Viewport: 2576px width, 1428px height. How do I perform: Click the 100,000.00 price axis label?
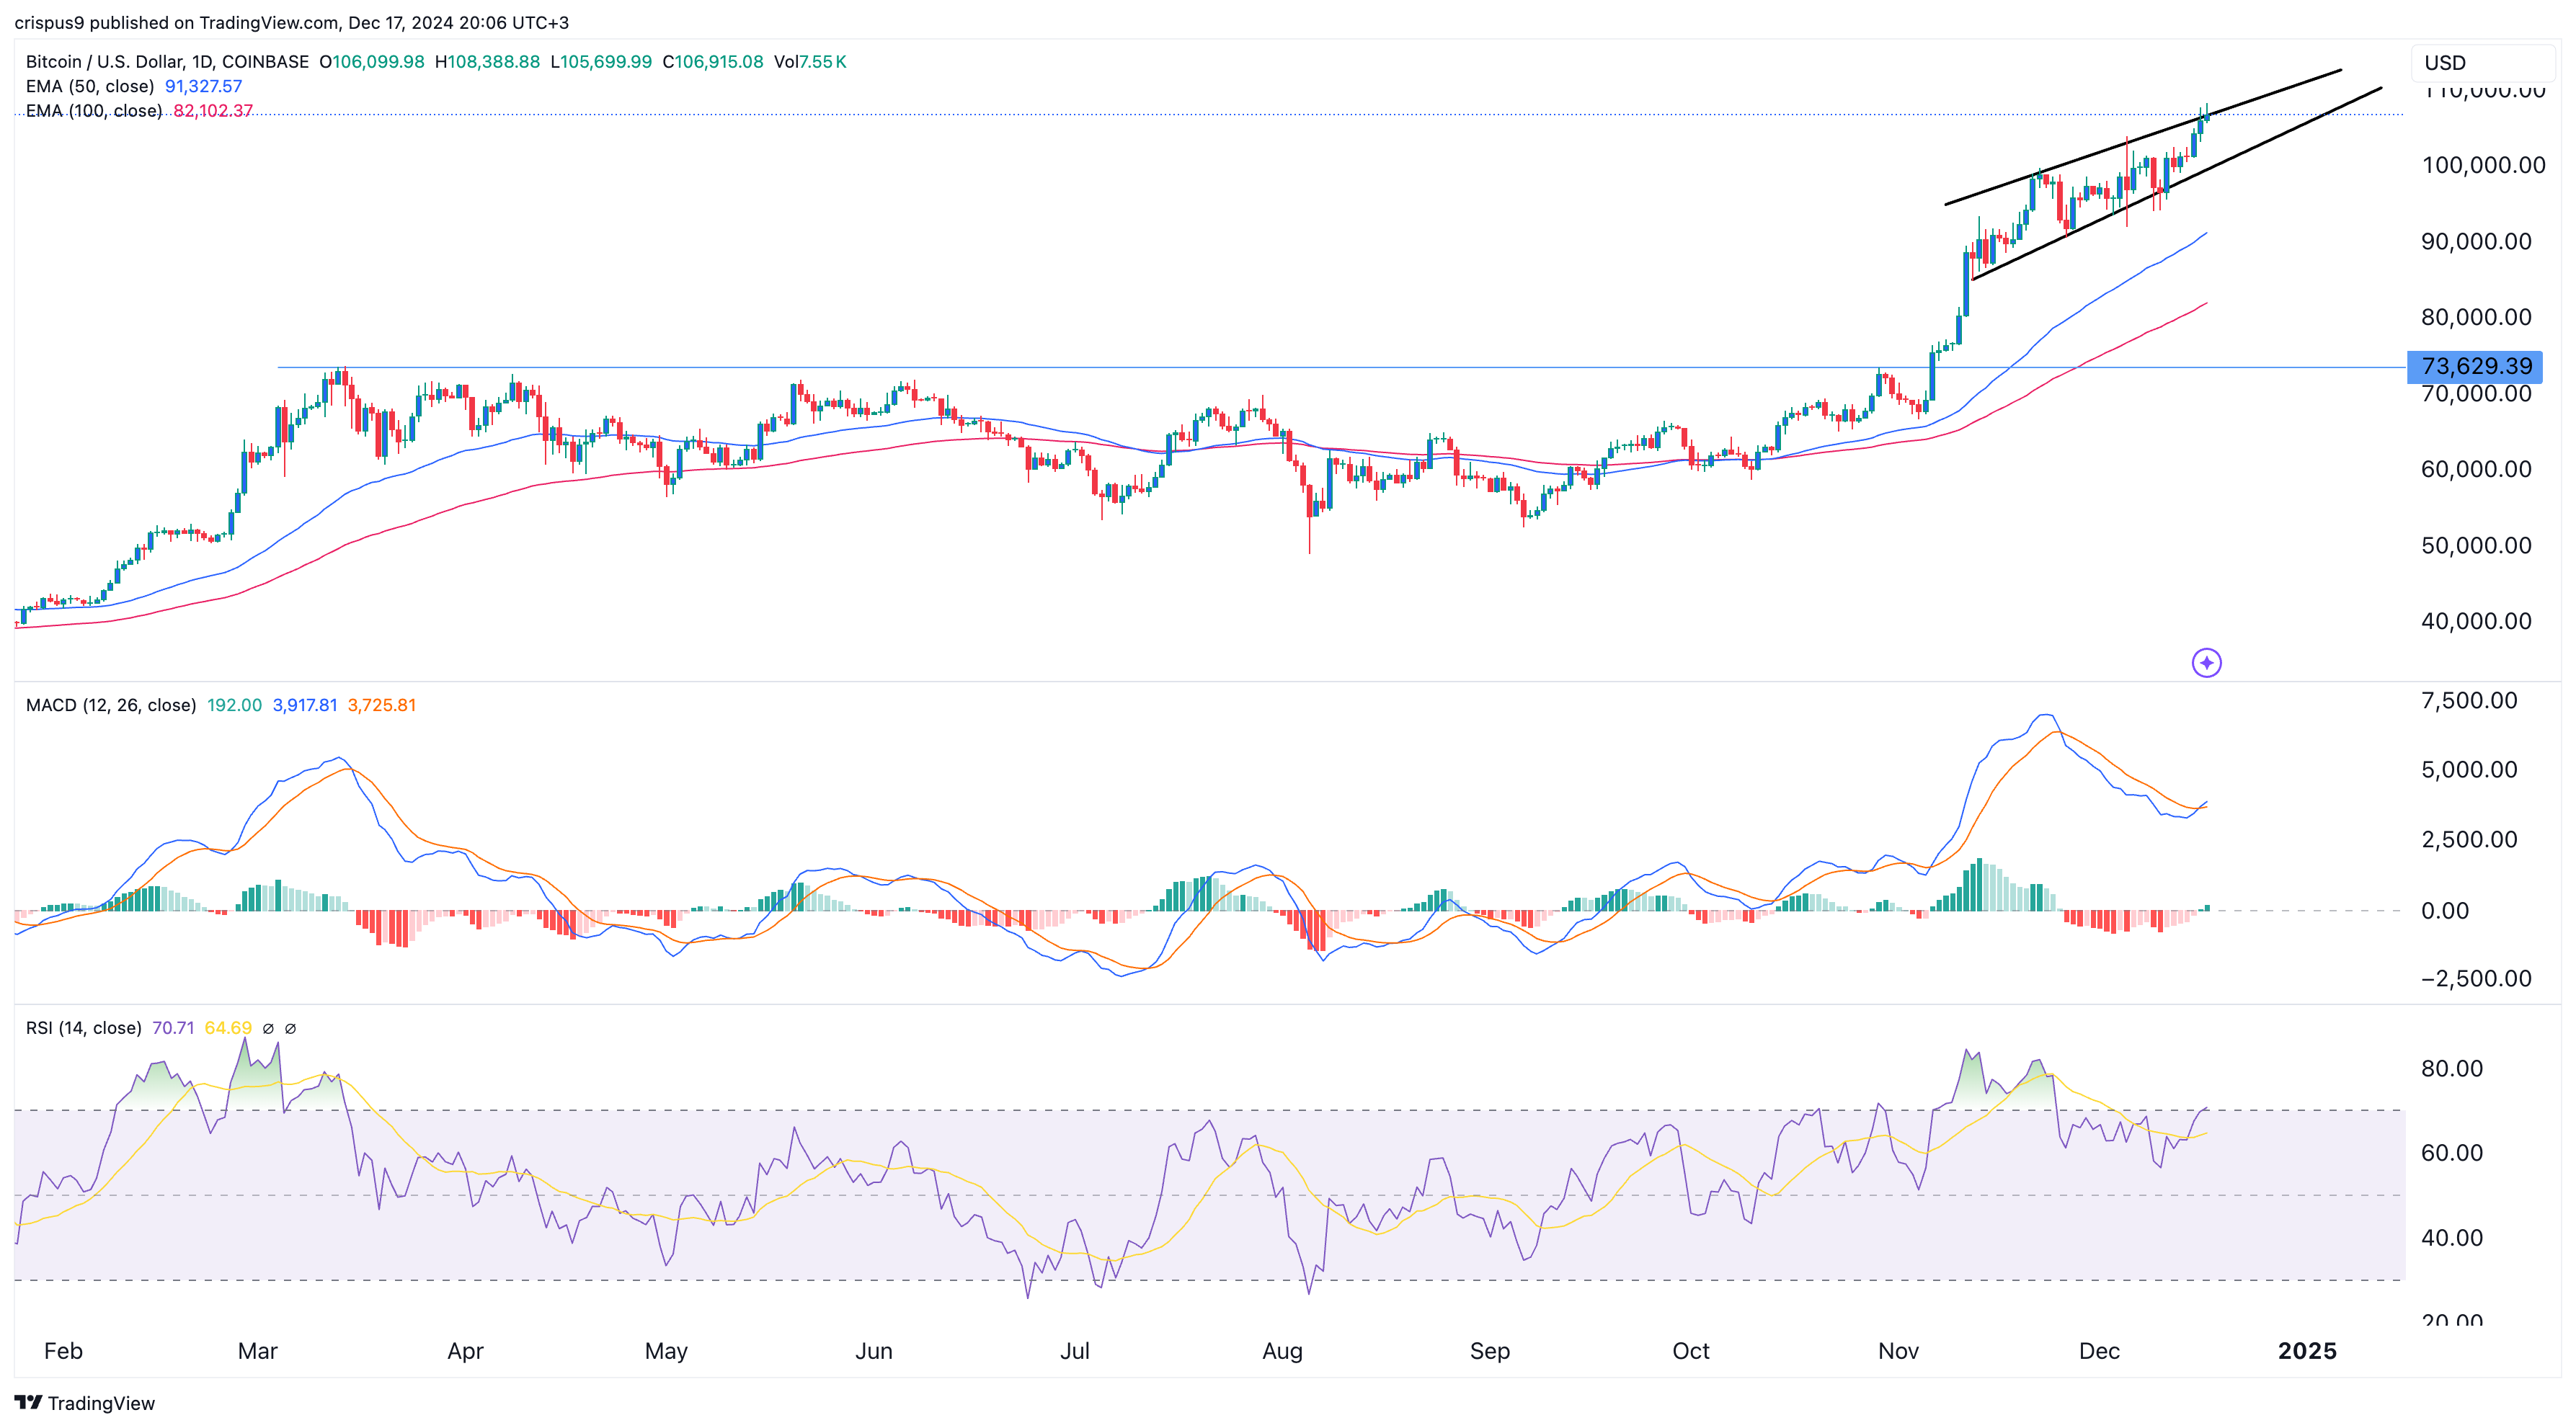click(2484, 165)
